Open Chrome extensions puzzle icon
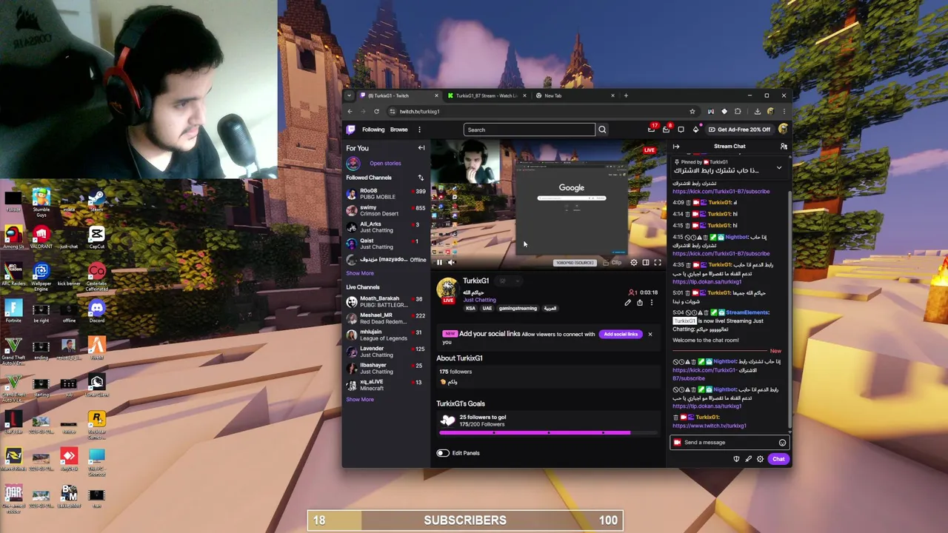 click(x=738, y=112)
